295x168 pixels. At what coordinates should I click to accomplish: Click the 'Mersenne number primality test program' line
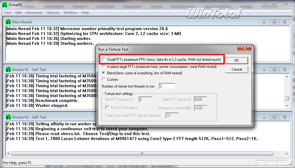click(x=87, y=29)
